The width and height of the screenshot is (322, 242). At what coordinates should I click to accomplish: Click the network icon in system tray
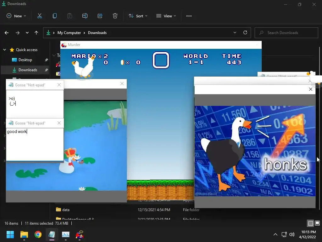click(284, 234)
